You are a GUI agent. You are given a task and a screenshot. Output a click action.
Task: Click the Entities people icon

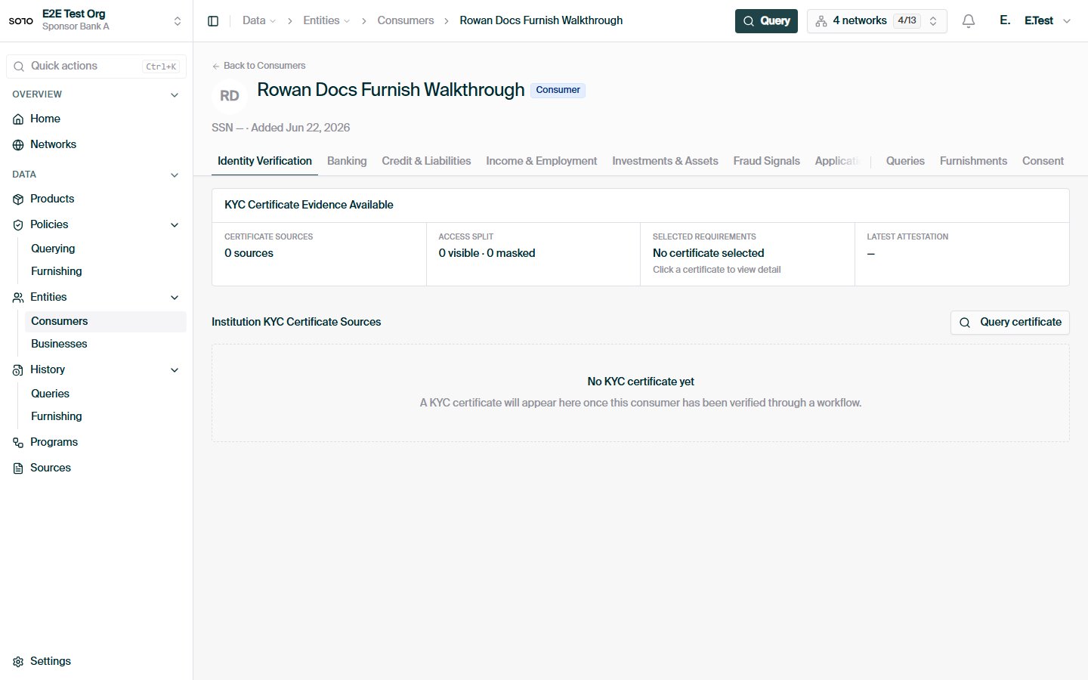click(x=18, y=298)
